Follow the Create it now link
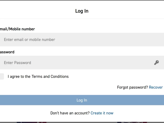Viewport: 164px width, 123px height. 102,113
